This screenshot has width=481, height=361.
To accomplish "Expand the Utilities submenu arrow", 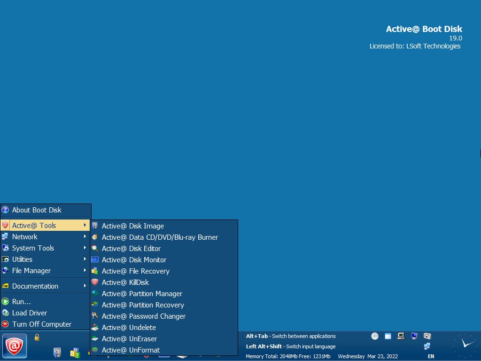I will [85, 259].
